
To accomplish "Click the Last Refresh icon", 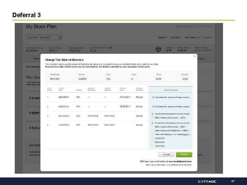I will coord(177,27).
